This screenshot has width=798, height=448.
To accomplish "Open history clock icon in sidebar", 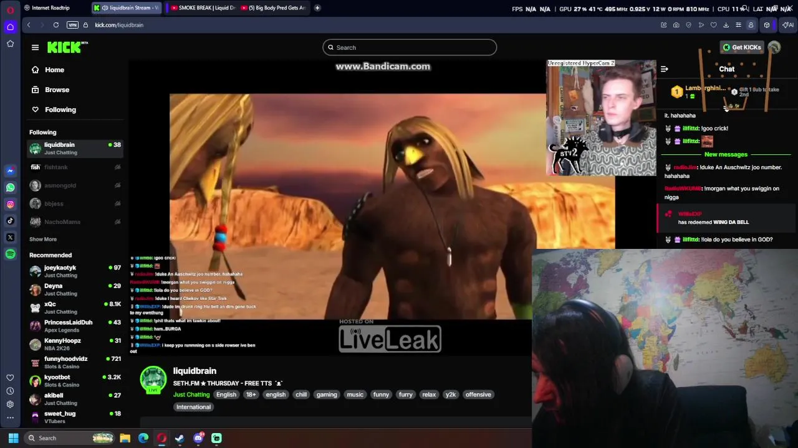I will pos(10,391).
